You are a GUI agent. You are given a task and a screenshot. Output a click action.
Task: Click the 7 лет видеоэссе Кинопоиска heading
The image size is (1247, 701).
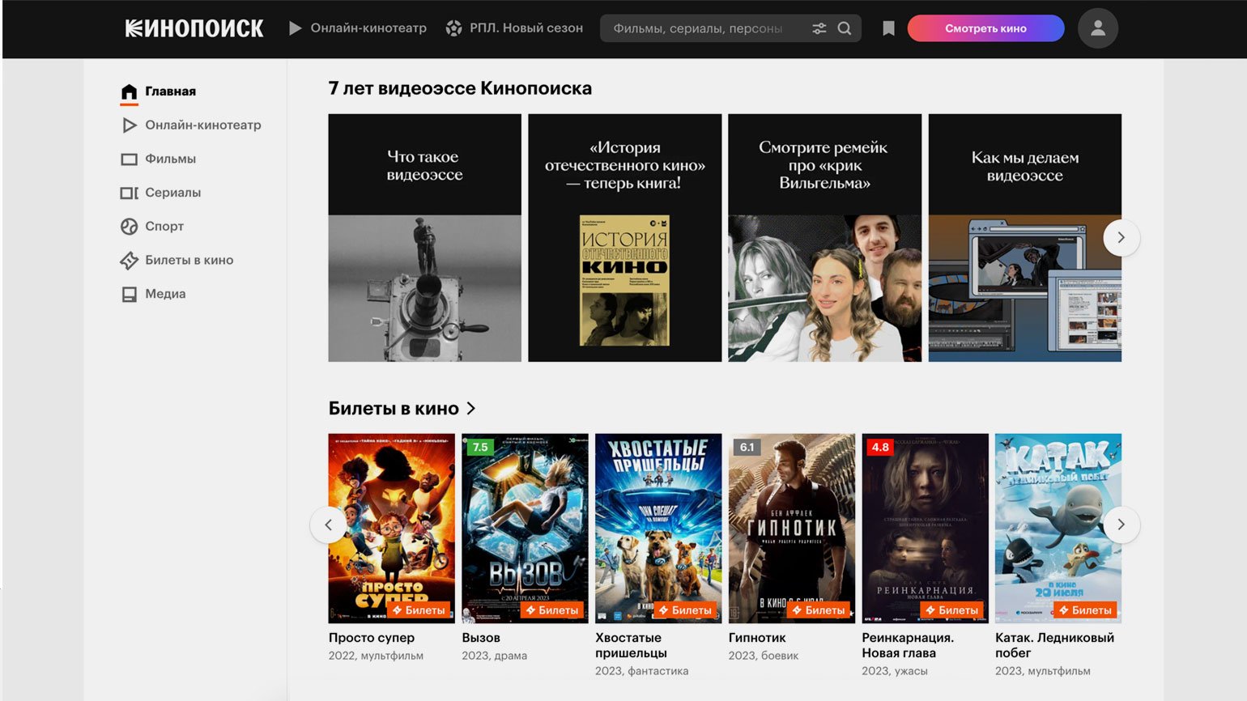tap(460, 88)
